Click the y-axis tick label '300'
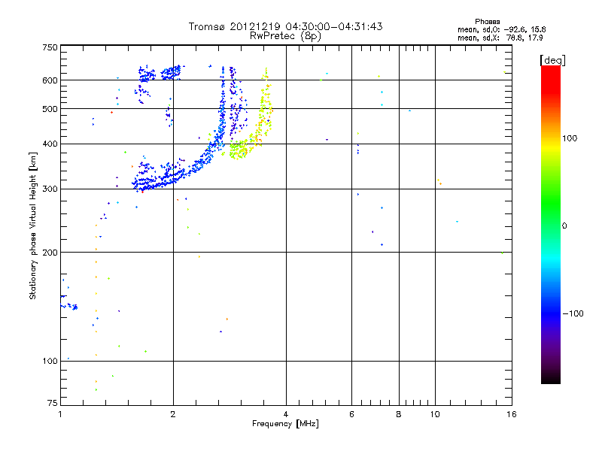This screenshot has width=602, height=451. coord(50,189)
